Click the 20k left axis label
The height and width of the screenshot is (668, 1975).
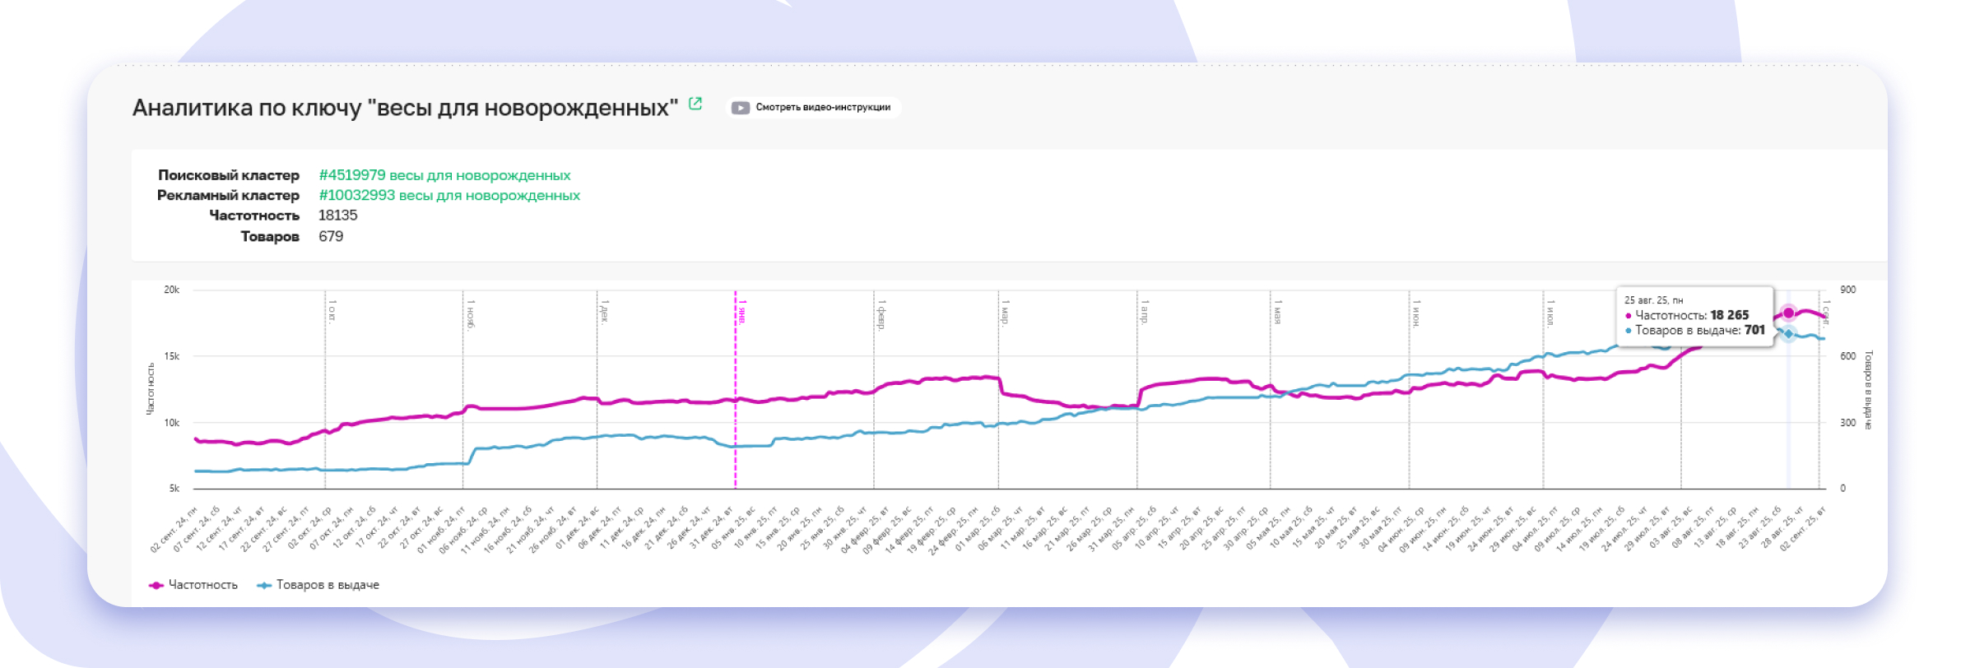point(171,290)
